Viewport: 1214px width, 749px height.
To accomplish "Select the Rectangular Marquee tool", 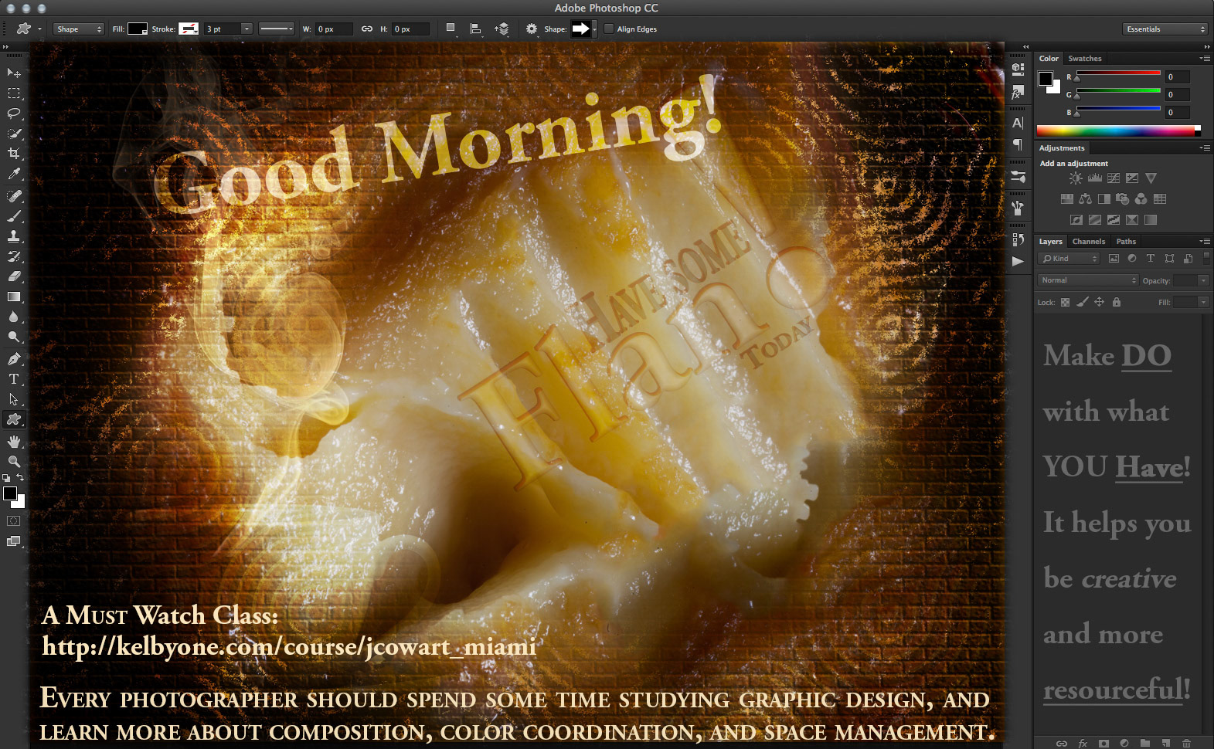I will tap(14, 93).
